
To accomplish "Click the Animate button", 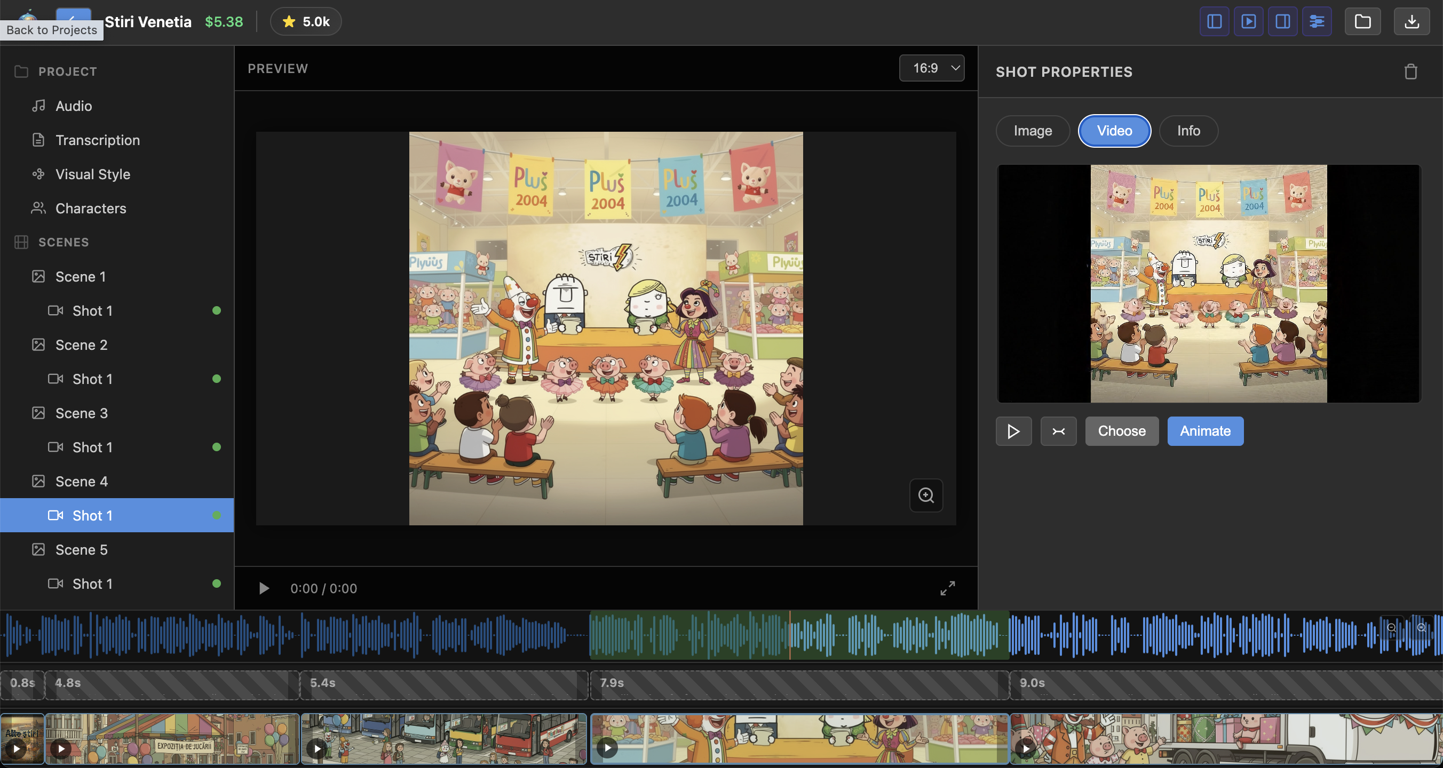I will (x=1205, y=431).
